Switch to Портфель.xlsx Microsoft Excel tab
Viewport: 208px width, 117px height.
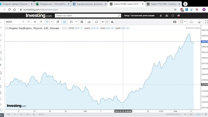(52, 4)
